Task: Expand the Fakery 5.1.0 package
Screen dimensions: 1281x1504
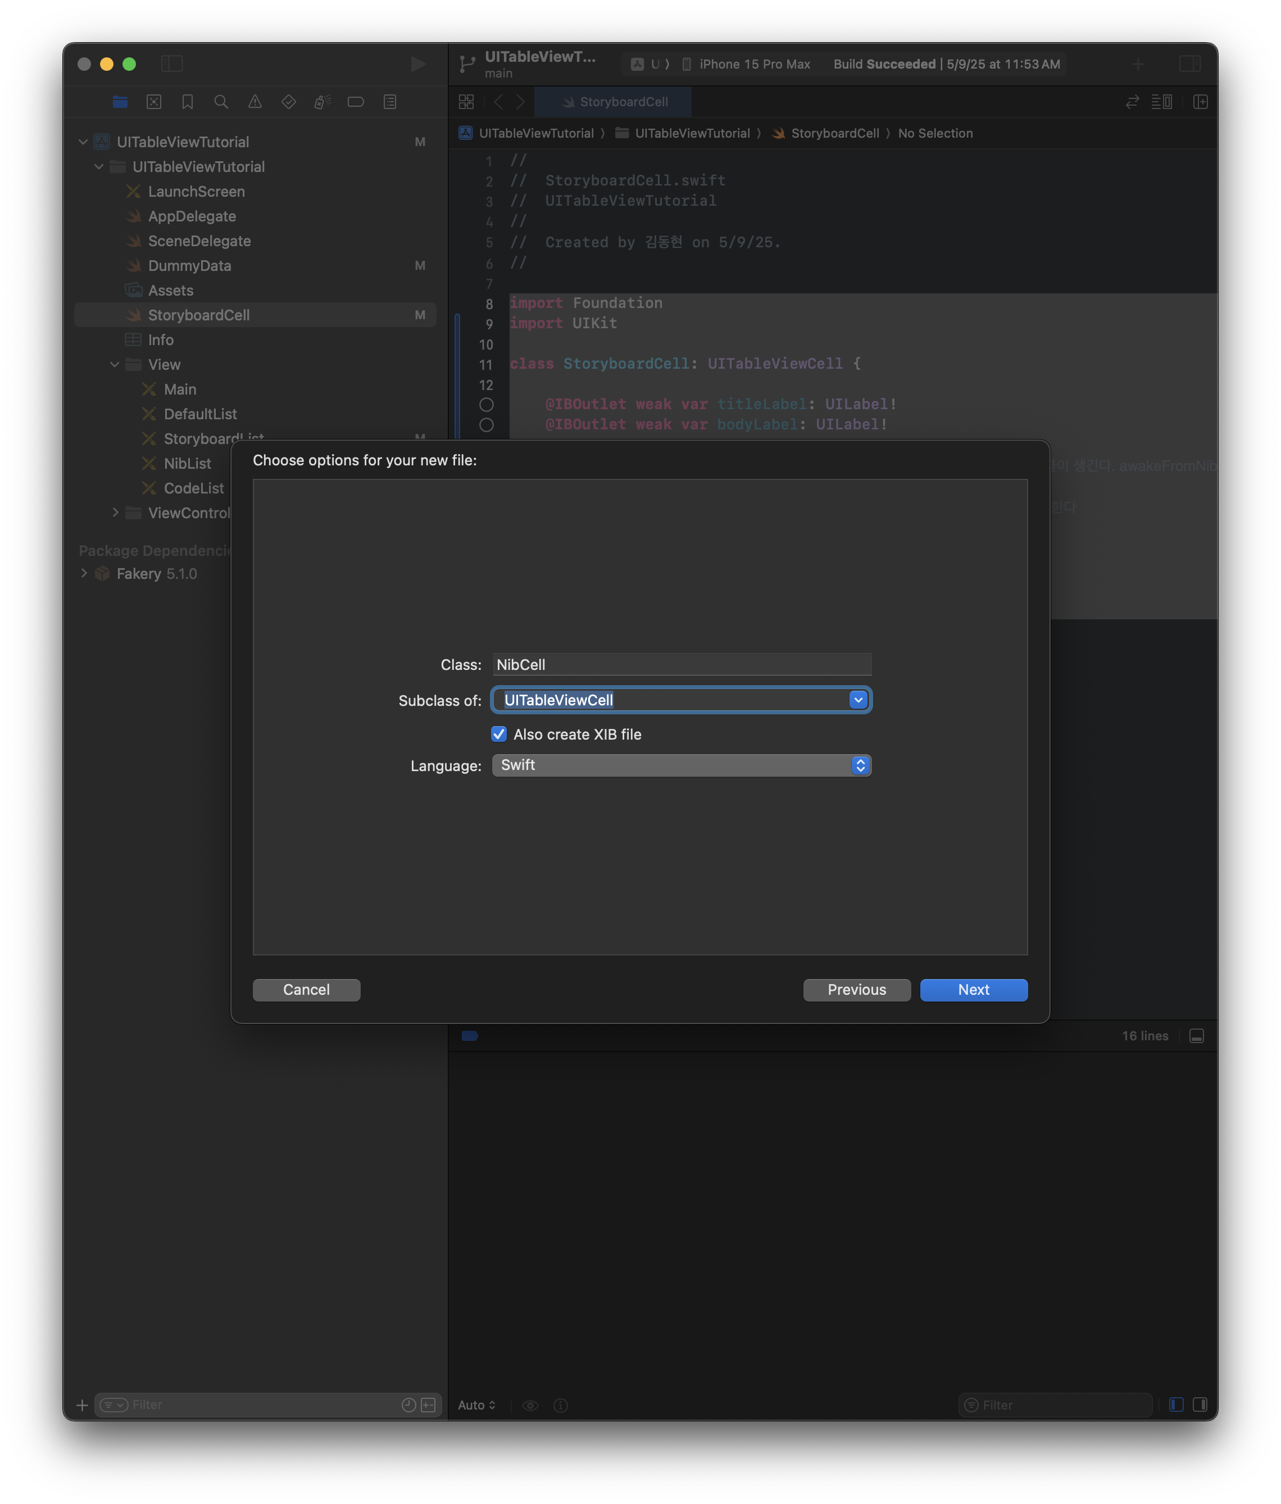Action: click(84, 573)
